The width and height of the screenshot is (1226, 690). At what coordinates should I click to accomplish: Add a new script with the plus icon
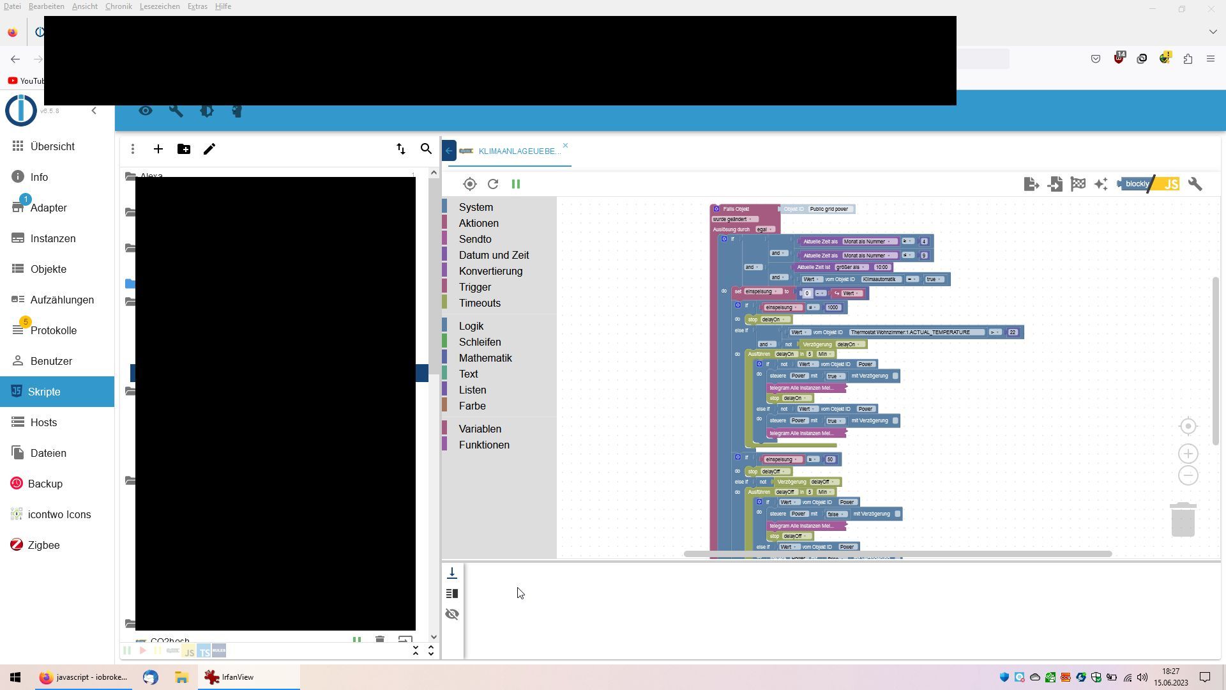[x=158, y=149]
